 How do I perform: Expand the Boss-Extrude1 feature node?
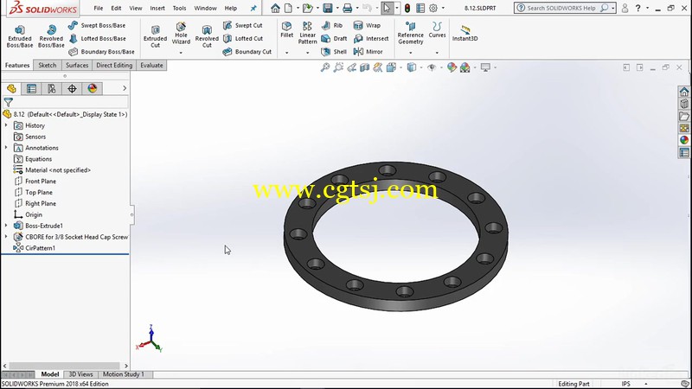(x=6, y=226)
